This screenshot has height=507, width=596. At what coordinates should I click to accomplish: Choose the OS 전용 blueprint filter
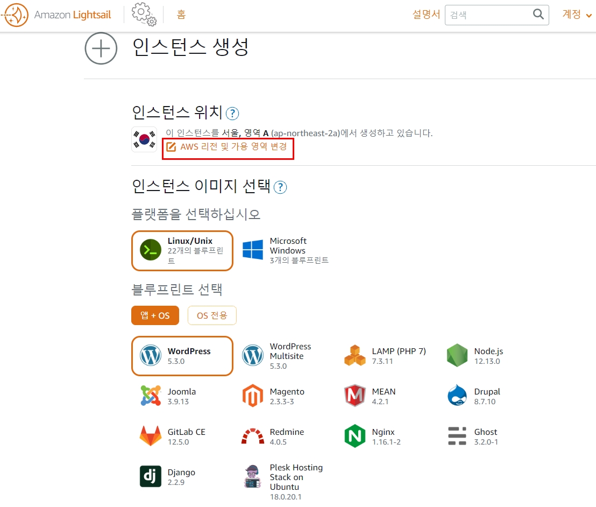click(x=212, y=315)
